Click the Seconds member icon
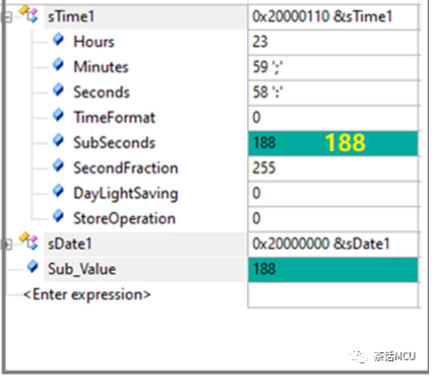The image size is (432, 377). pyautogui.click(x=59, y=90)
